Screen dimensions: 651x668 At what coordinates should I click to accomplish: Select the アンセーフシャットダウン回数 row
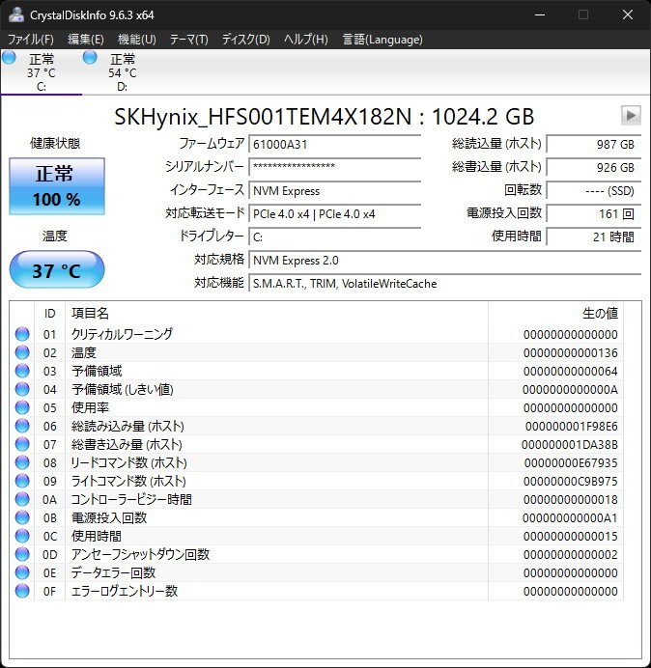[317, 554]
